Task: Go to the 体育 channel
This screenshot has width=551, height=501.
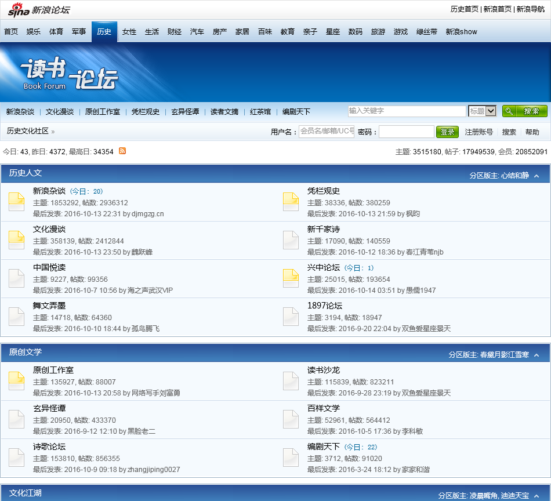Action: (56, 32)
